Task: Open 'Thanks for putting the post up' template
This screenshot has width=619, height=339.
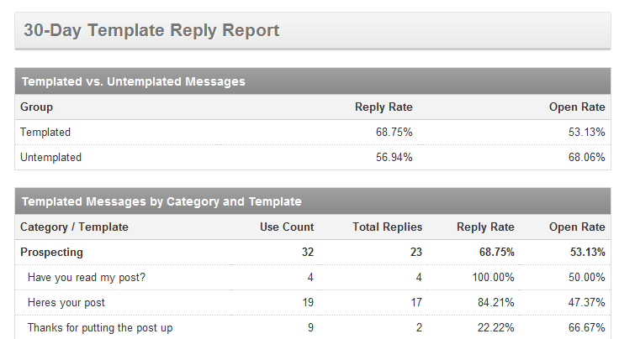Action: coord(100,327)
